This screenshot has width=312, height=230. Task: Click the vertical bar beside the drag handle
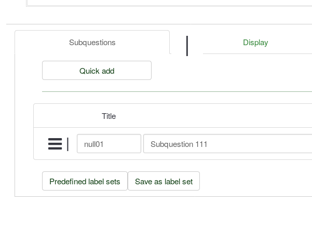point(68,144)
